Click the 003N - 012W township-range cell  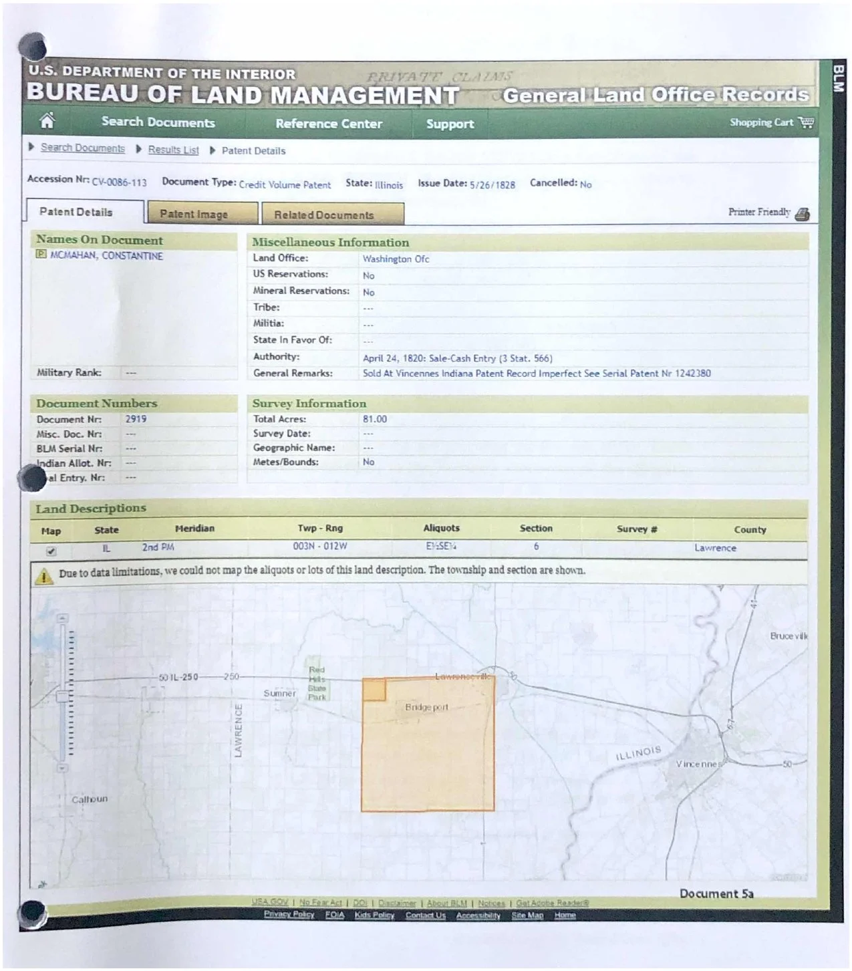point(320,546)
